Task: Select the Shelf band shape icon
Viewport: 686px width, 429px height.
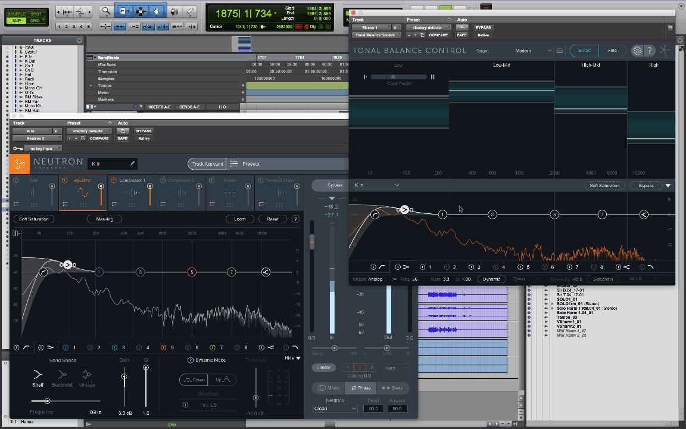Action: pyautogui.click(x=38, y=374)
